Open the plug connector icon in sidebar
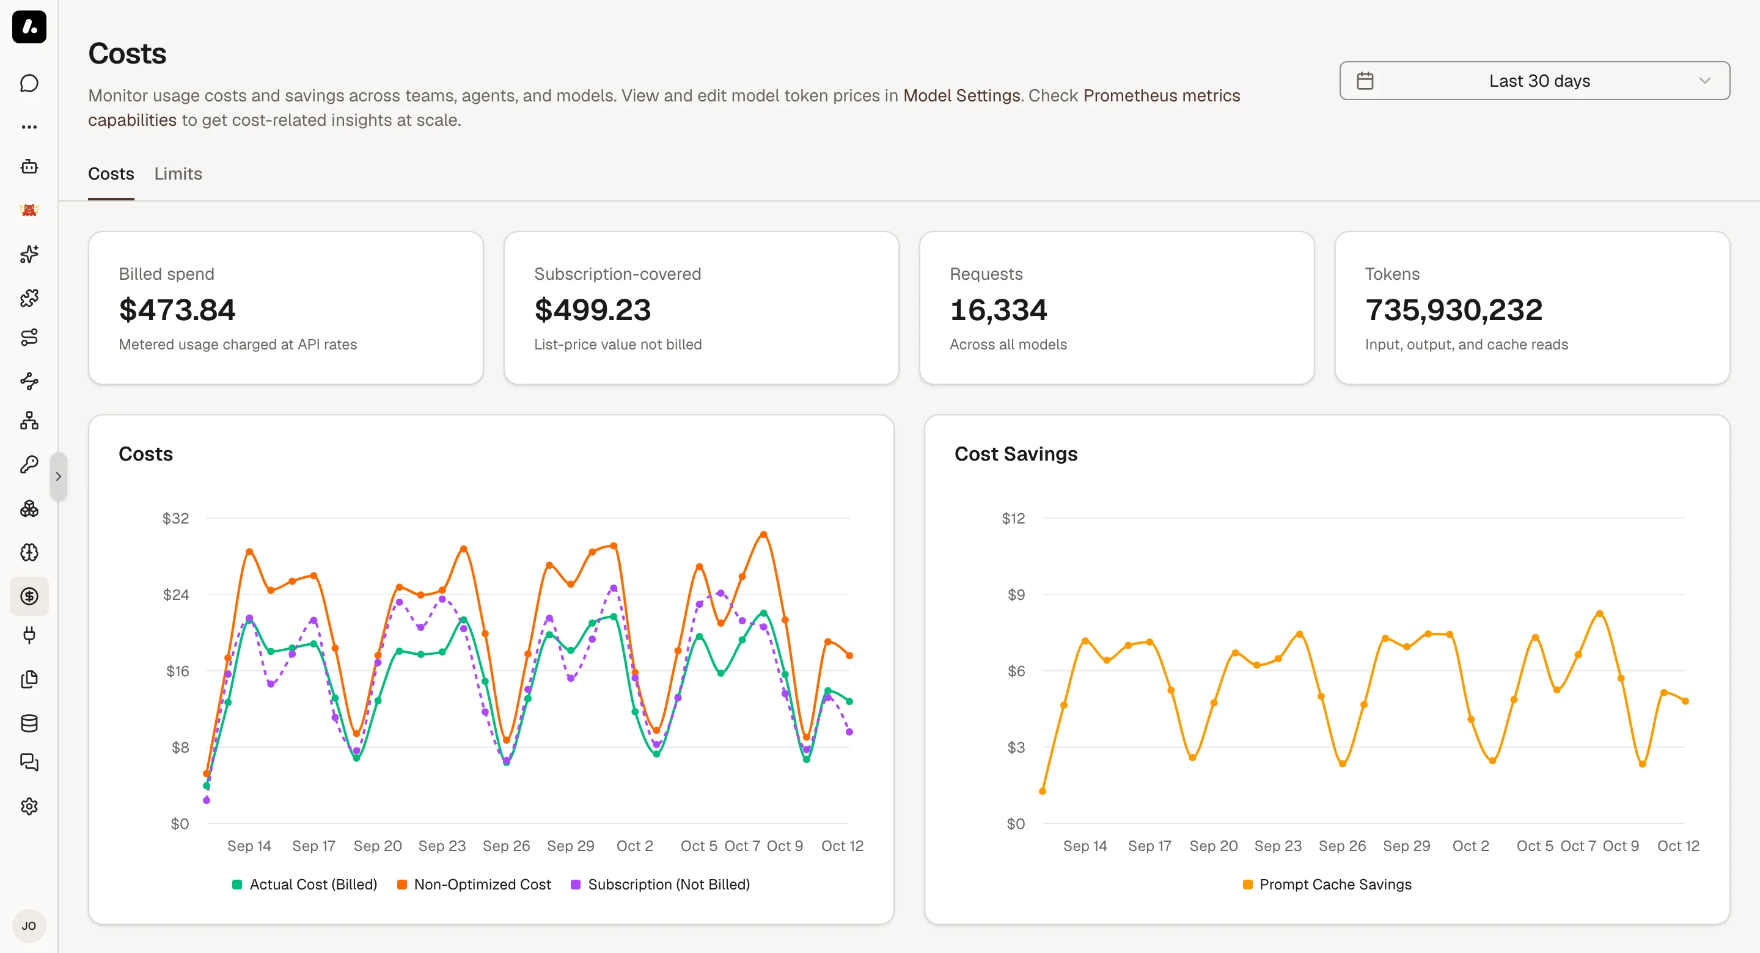This screenshot has height=953, width=1760. click(29, 635)
